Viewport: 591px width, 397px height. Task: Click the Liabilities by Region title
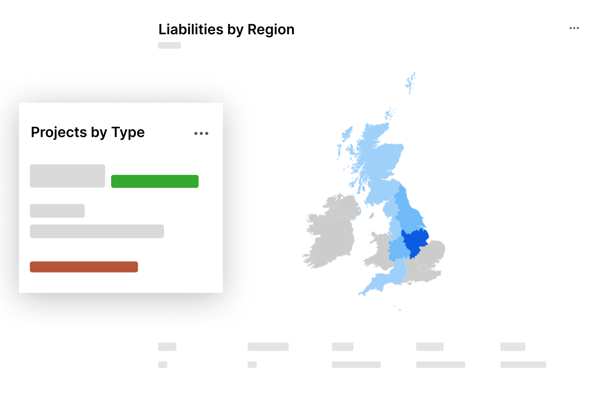[227, 30]
